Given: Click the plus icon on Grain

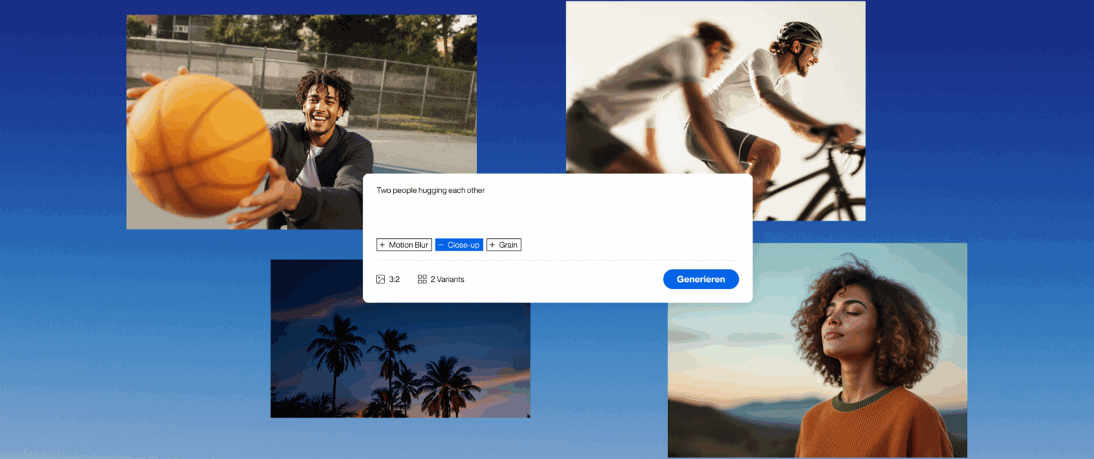Looking at the screenshot, I should 492,245.
